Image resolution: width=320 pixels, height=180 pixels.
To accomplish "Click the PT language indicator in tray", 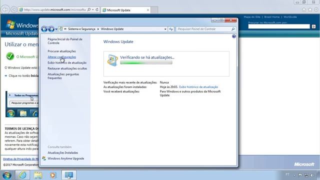I will point(287,174).
